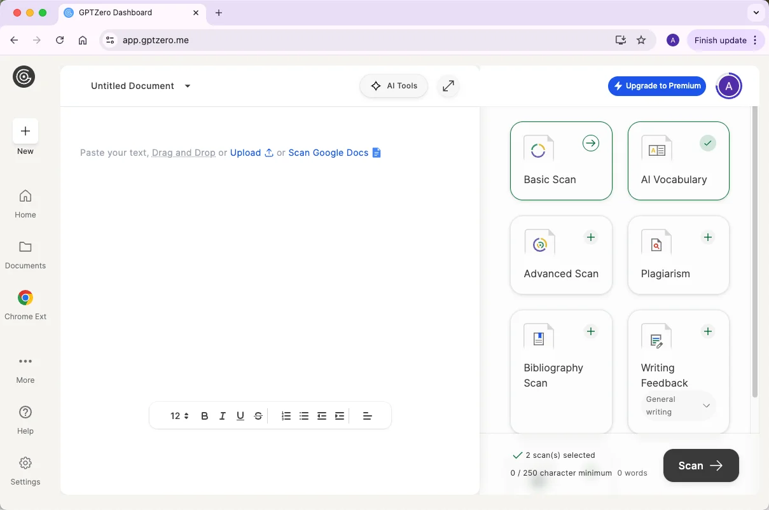Viewport: 769px width, 510px height.
Task: Apply strikethrough formatting
Action: 258,415
